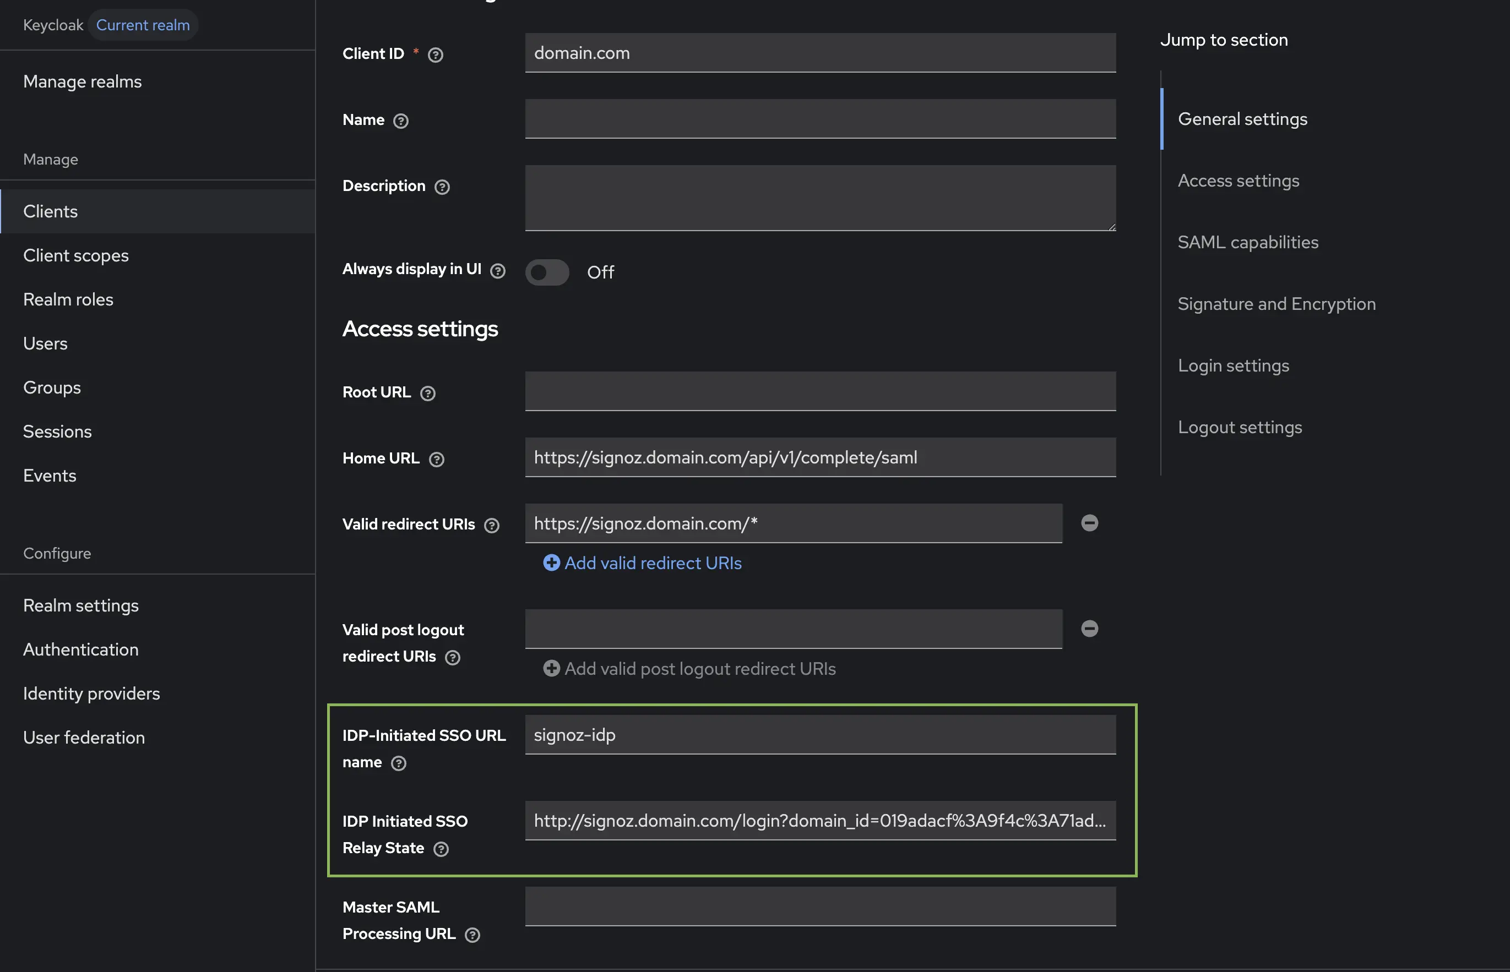Open help icon next to Root URL
Viewport: 1510px width, 972px height.
pos(427,393)
